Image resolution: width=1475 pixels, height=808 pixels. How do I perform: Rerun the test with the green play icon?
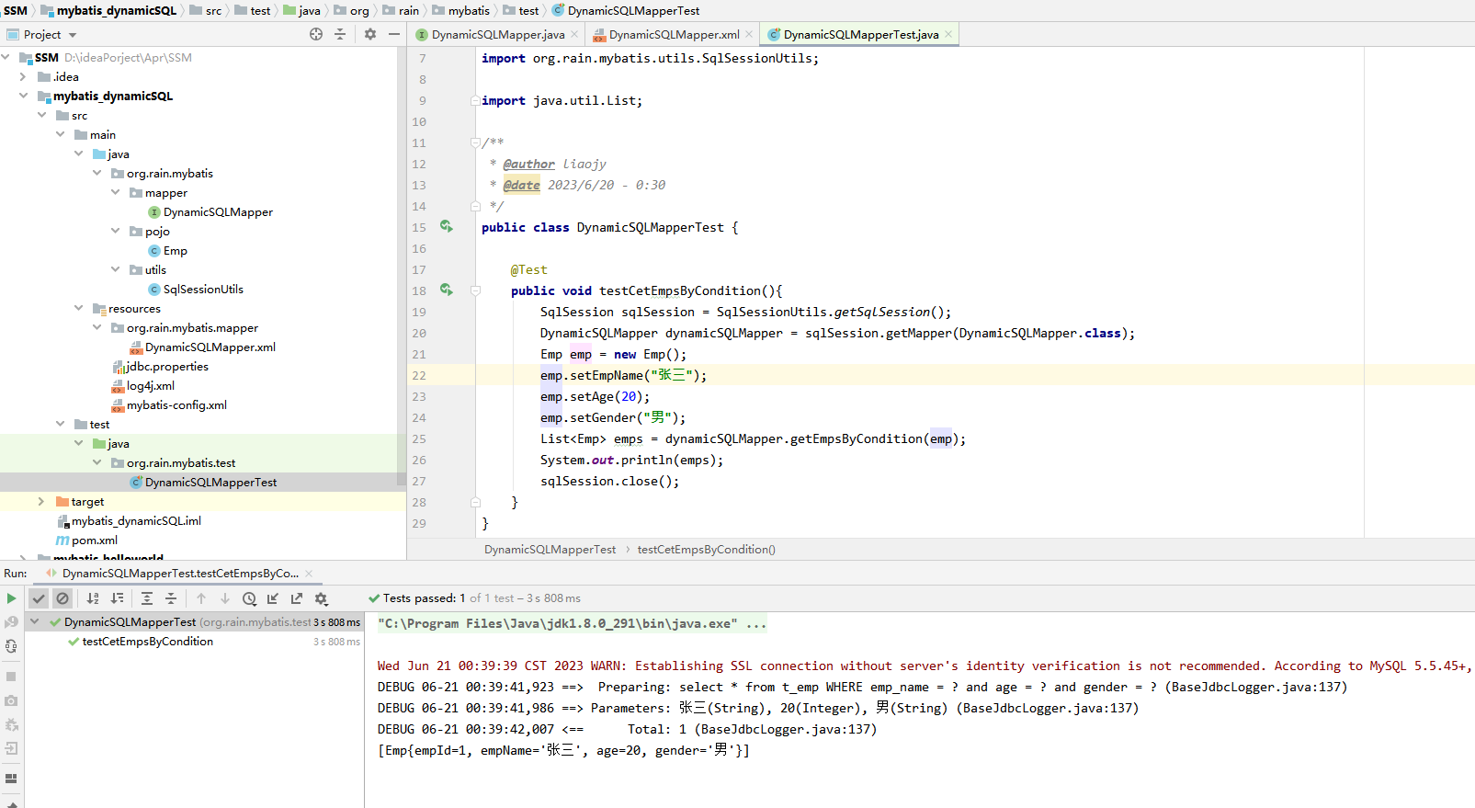11,598
